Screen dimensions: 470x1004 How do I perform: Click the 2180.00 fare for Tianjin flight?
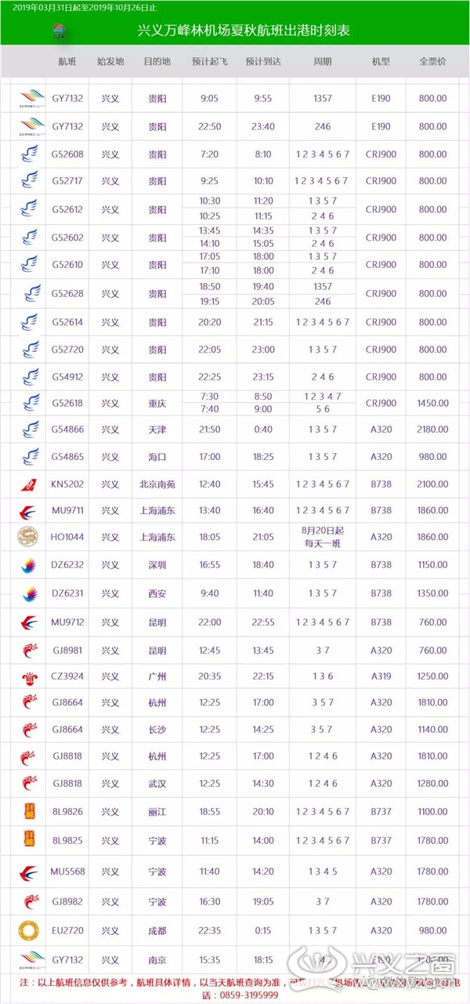pos(432,430)
